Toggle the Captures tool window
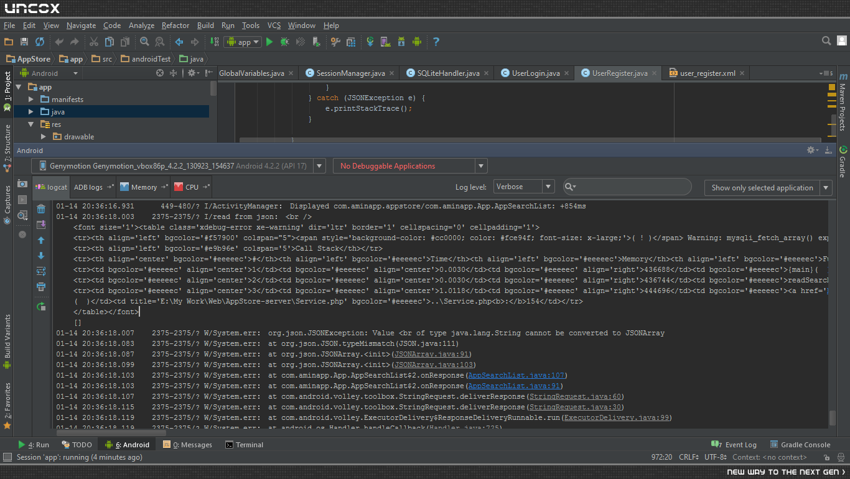The width and height of the screenshot is (850, 479). pyautogui.click(x=7, y=205)
